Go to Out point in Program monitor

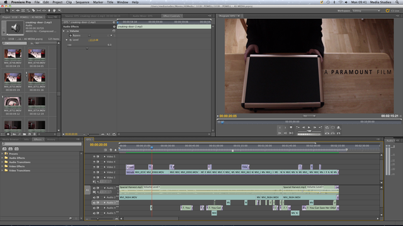coord(285,133)
